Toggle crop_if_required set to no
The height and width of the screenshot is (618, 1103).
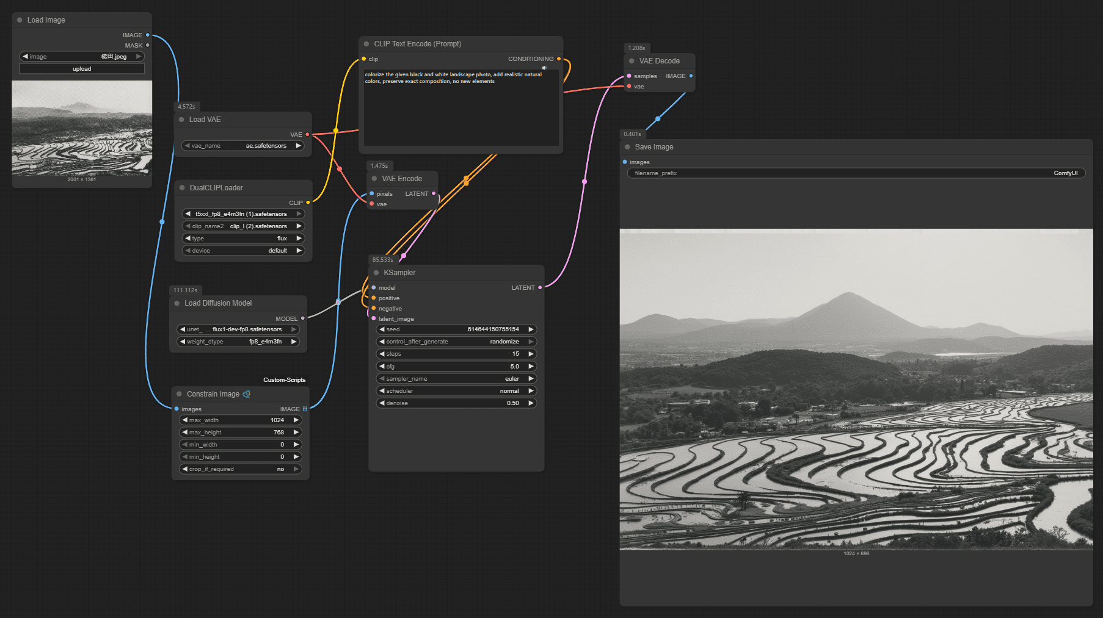[241, 469]
